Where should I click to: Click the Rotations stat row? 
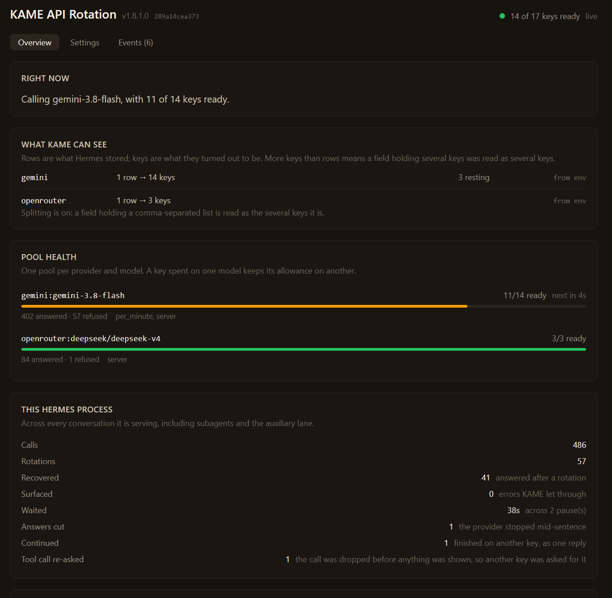pos(304,461)
